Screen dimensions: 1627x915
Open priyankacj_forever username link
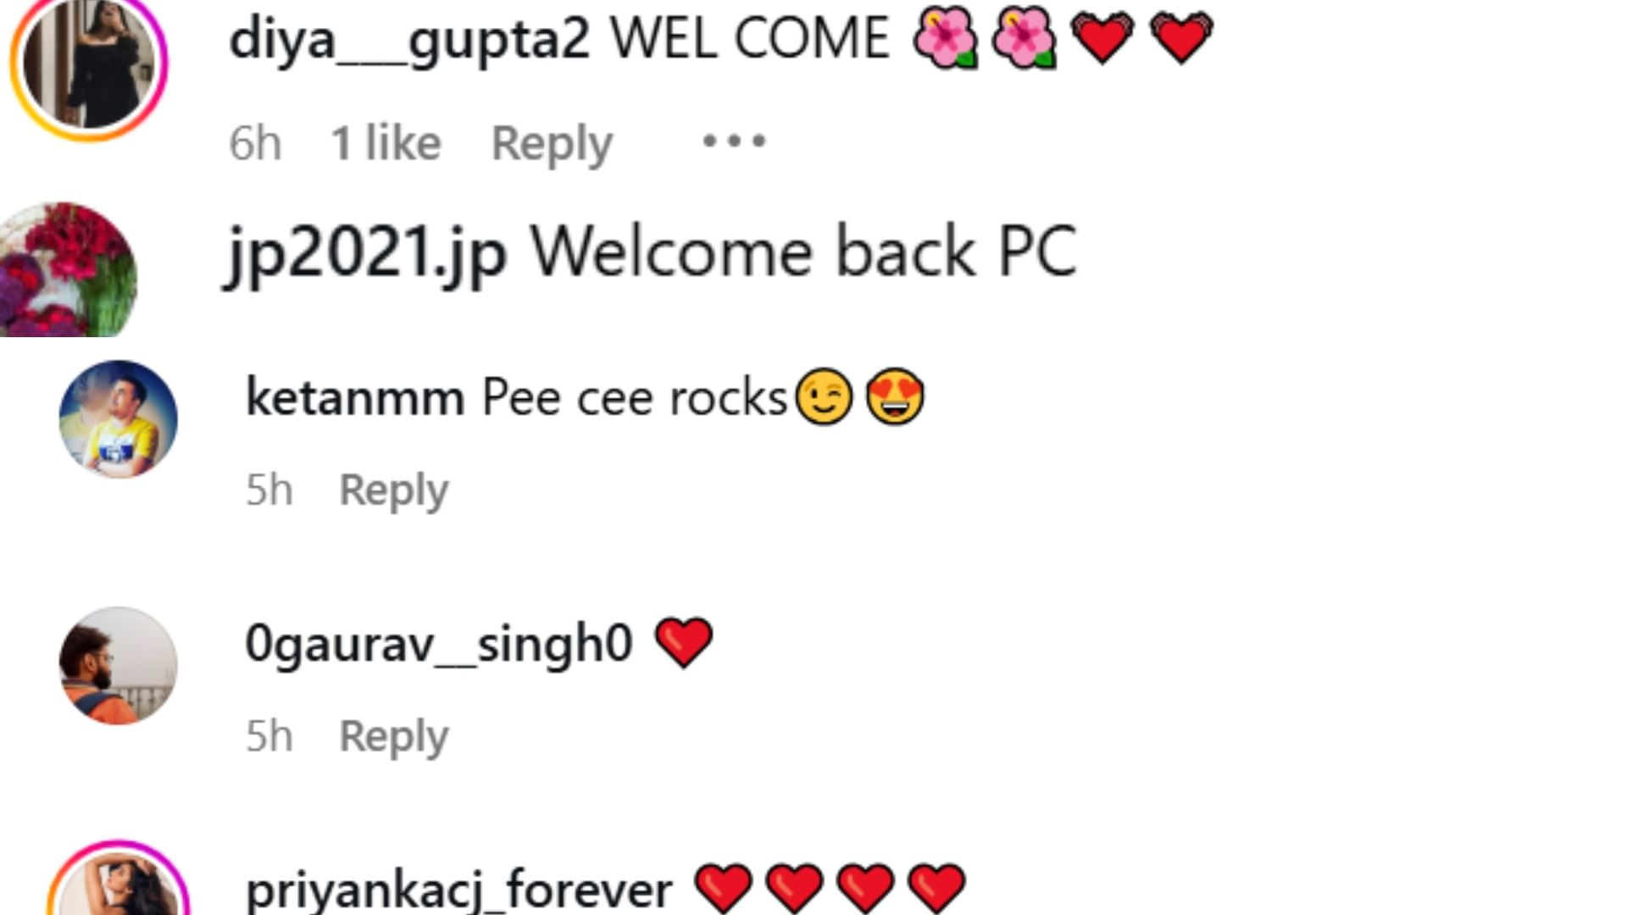458,890
